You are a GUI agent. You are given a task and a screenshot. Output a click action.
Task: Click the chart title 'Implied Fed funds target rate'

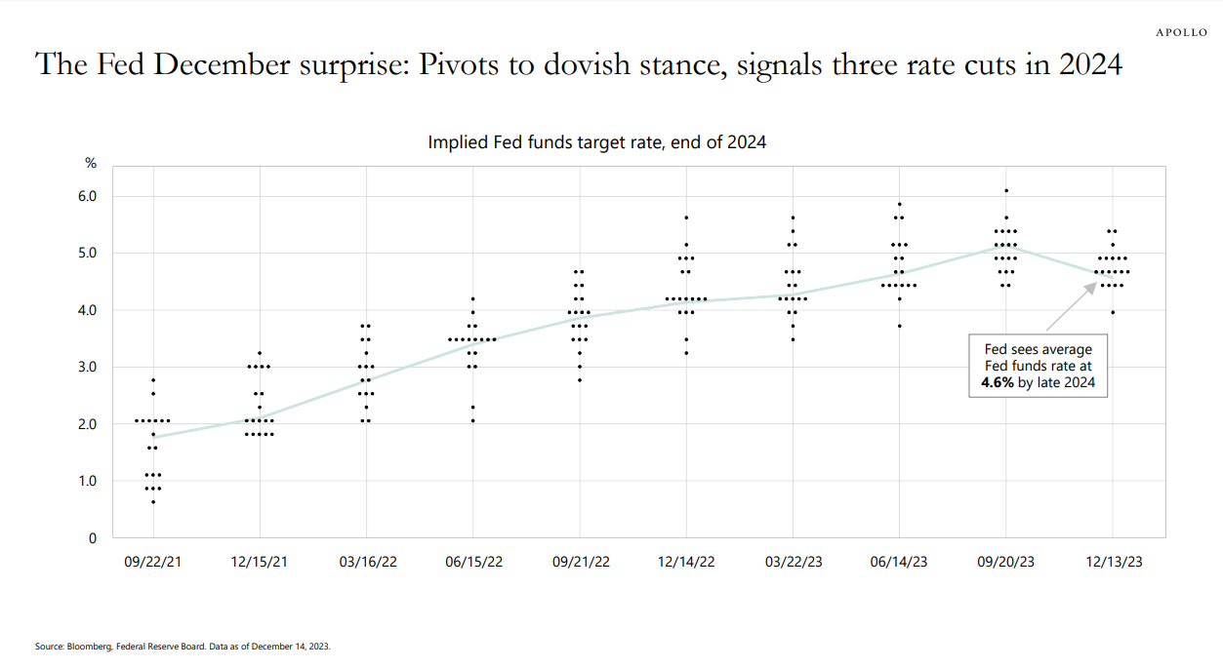click(596, 142)
